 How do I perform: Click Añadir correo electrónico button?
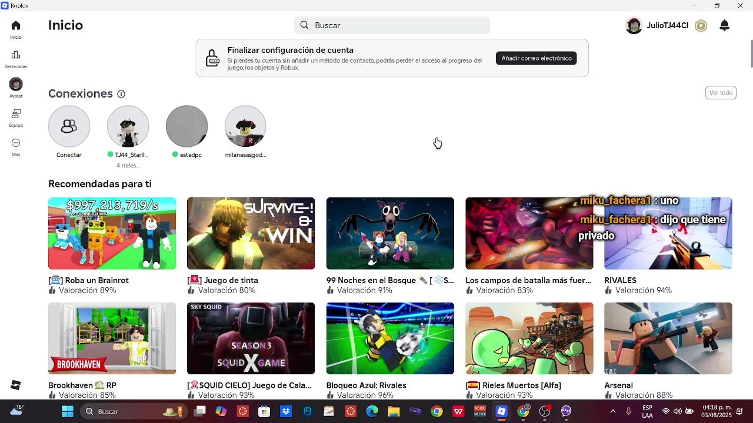point(536,58)
